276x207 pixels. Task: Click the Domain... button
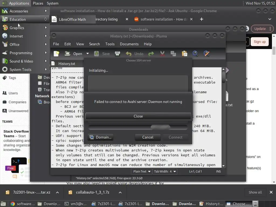[101, 137]
